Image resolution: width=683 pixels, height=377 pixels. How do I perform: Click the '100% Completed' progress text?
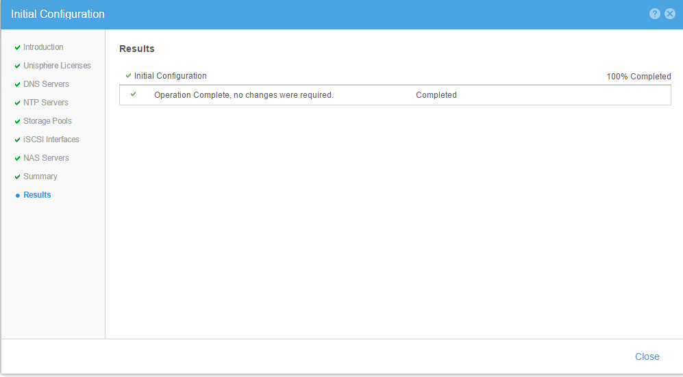point(638,77)
